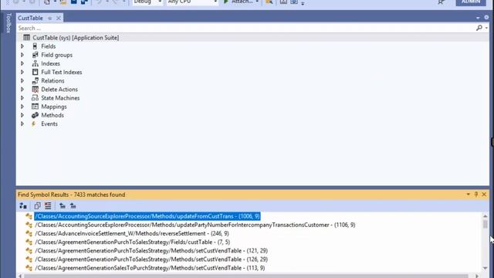The height and width of the screenshot is (278, 494).
Task: Select the AdvanceInvoiceSettlement_W reverseSettlement result
Action: pos(132,233)
